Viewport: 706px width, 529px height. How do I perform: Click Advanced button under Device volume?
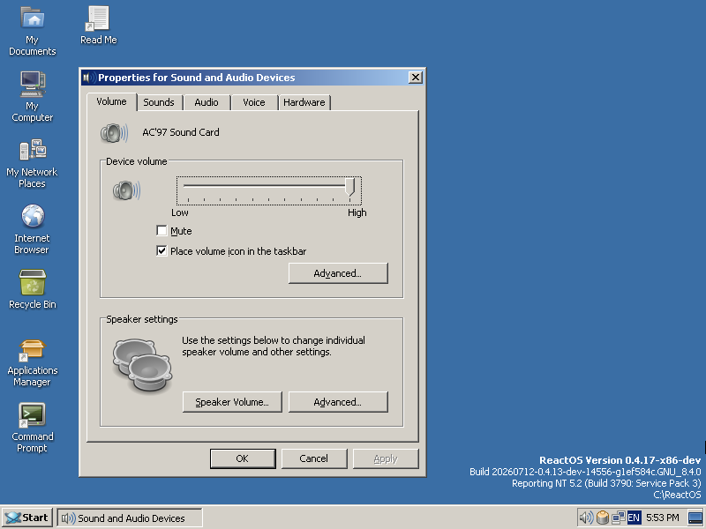[x=338, y=273]
